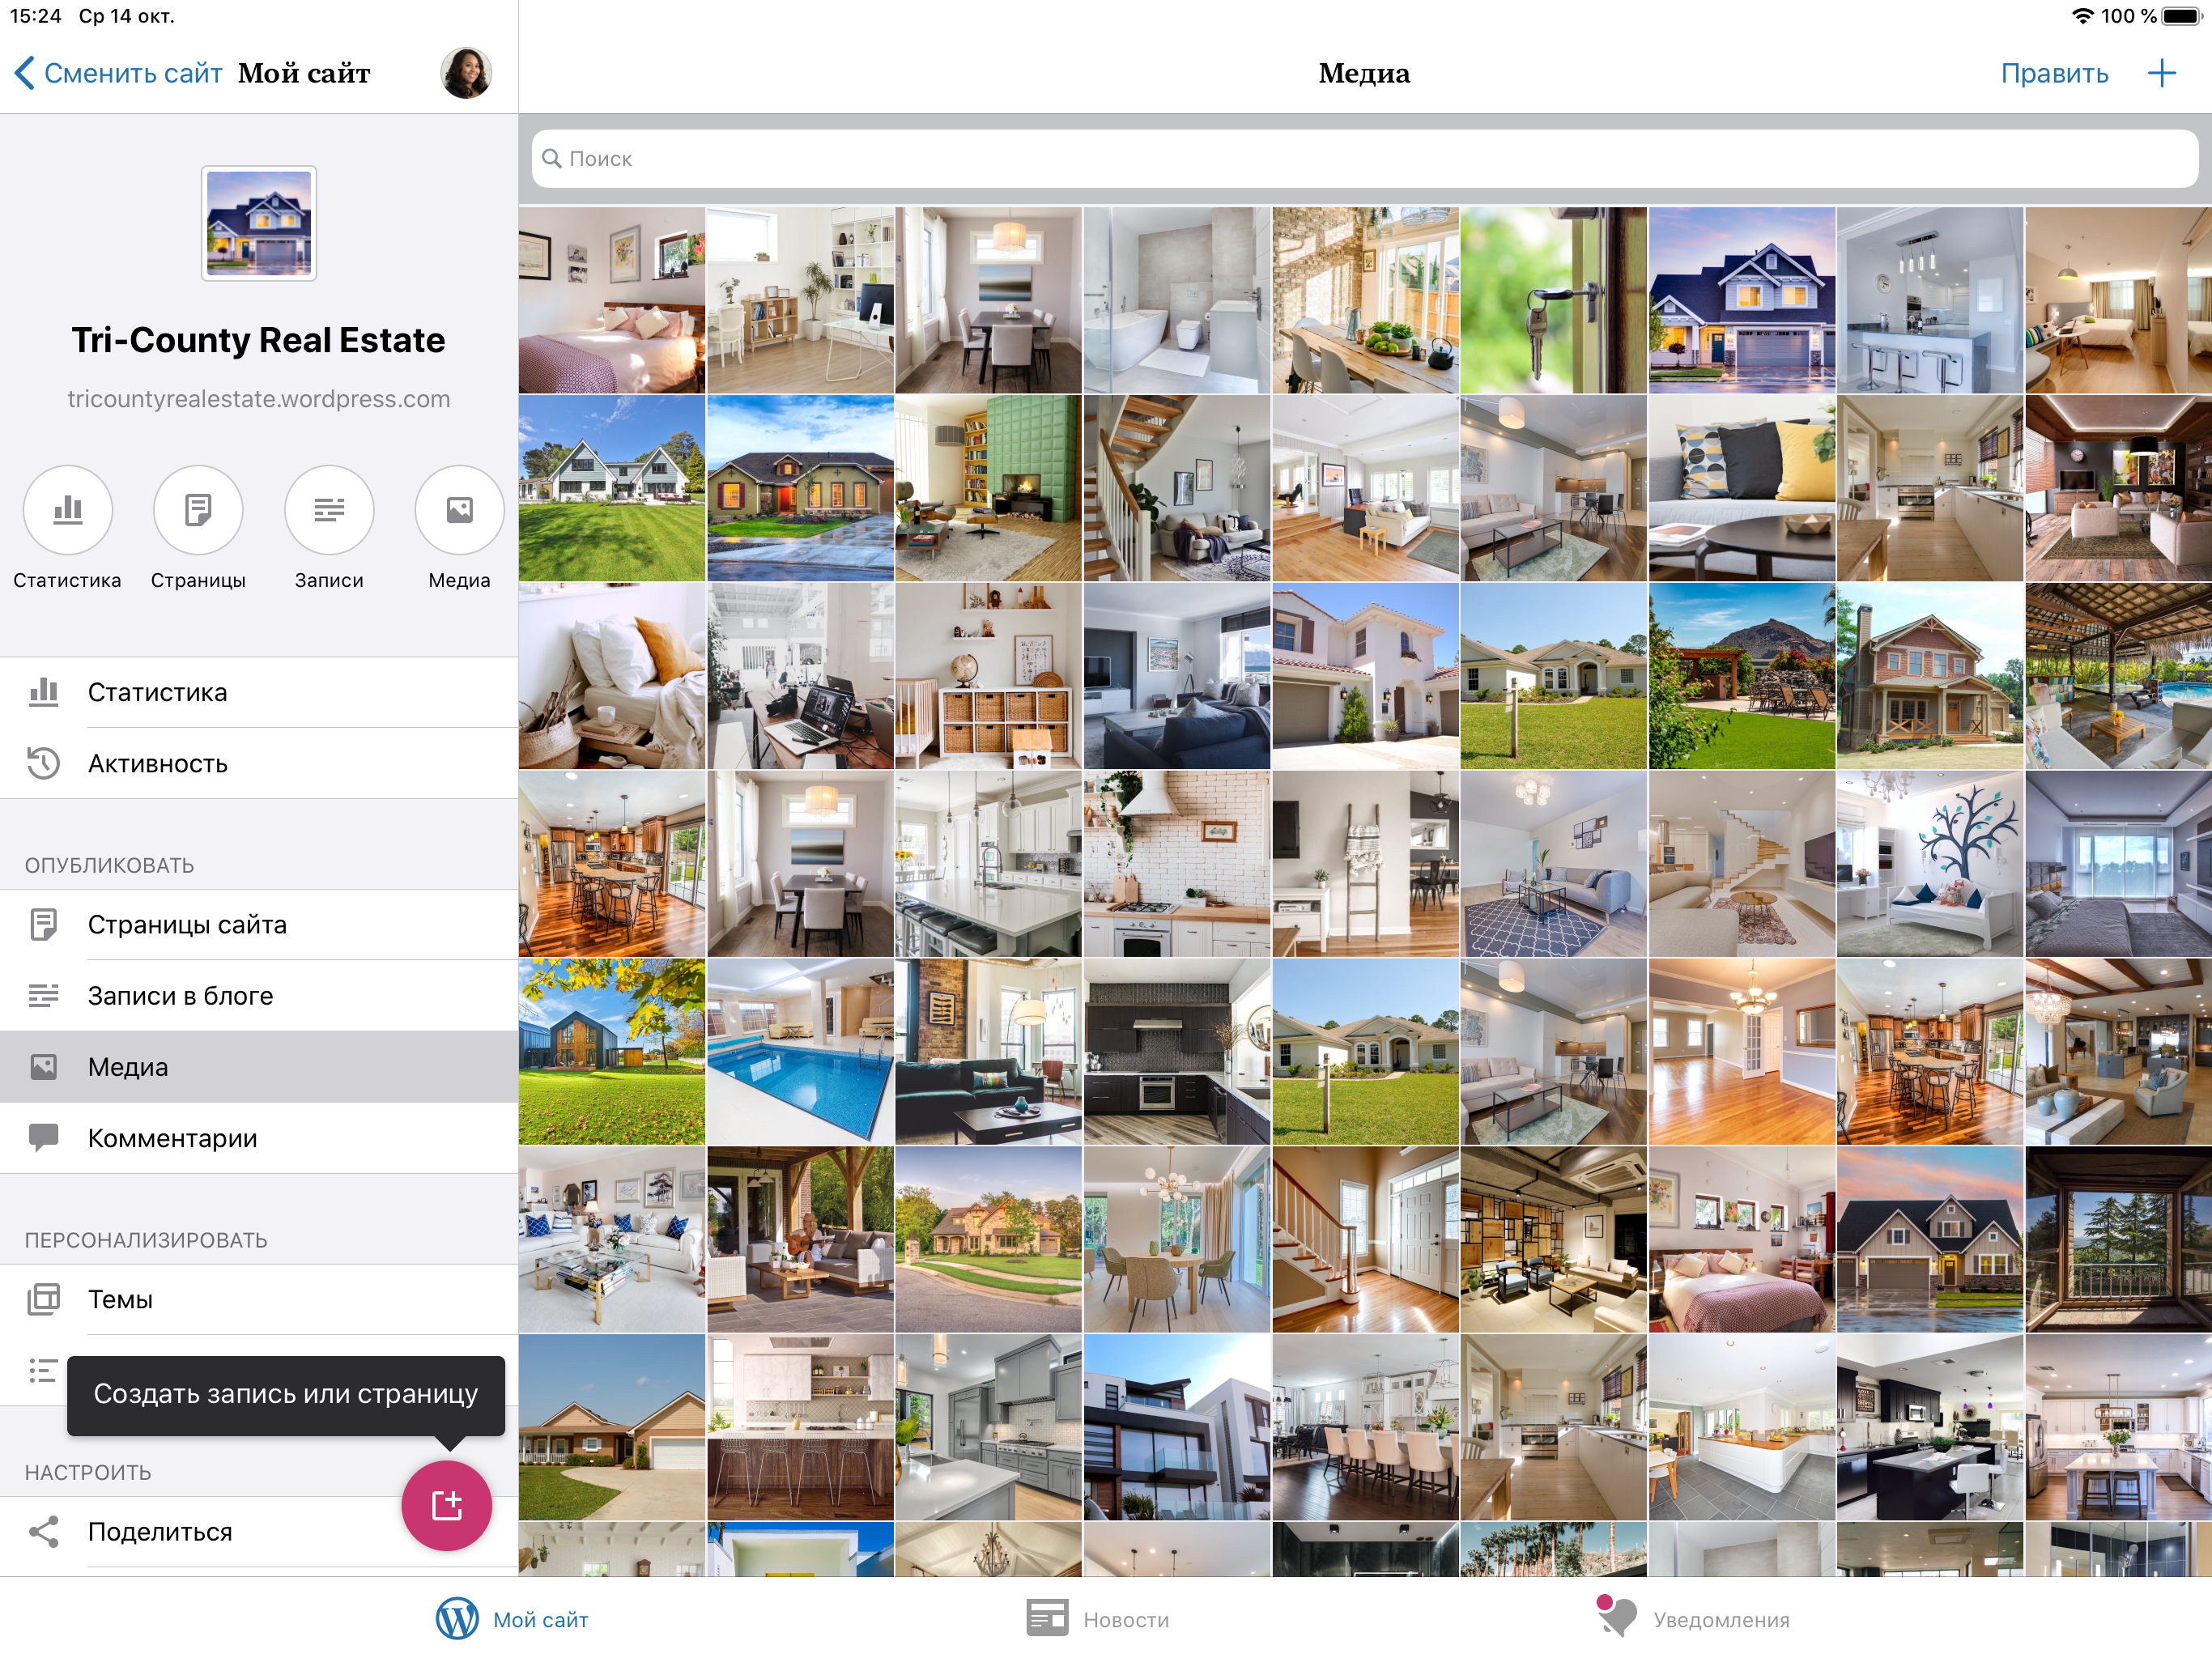This screenshot has width=2212, height=1658.
Task: Tap the 15:24 clock in status bar
Action: pos(35,16)
